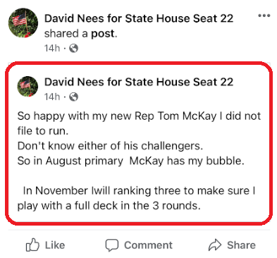277x258 pixels.
Task: Open the top David Nees page name link
Action: click(139, 18)
